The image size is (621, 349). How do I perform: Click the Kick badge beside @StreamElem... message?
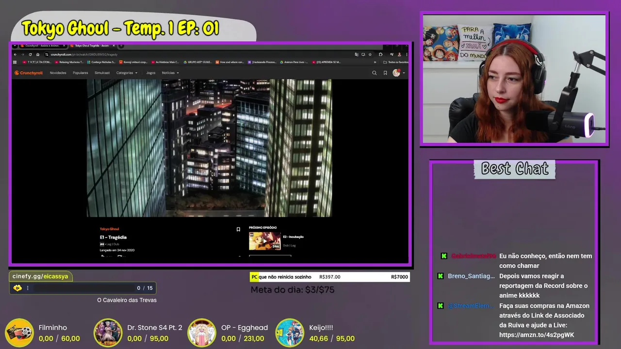pyautogui.click(x=441, y=306)
